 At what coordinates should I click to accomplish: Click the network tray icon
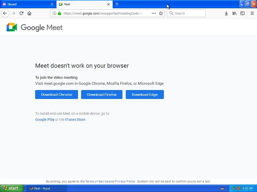234,188
